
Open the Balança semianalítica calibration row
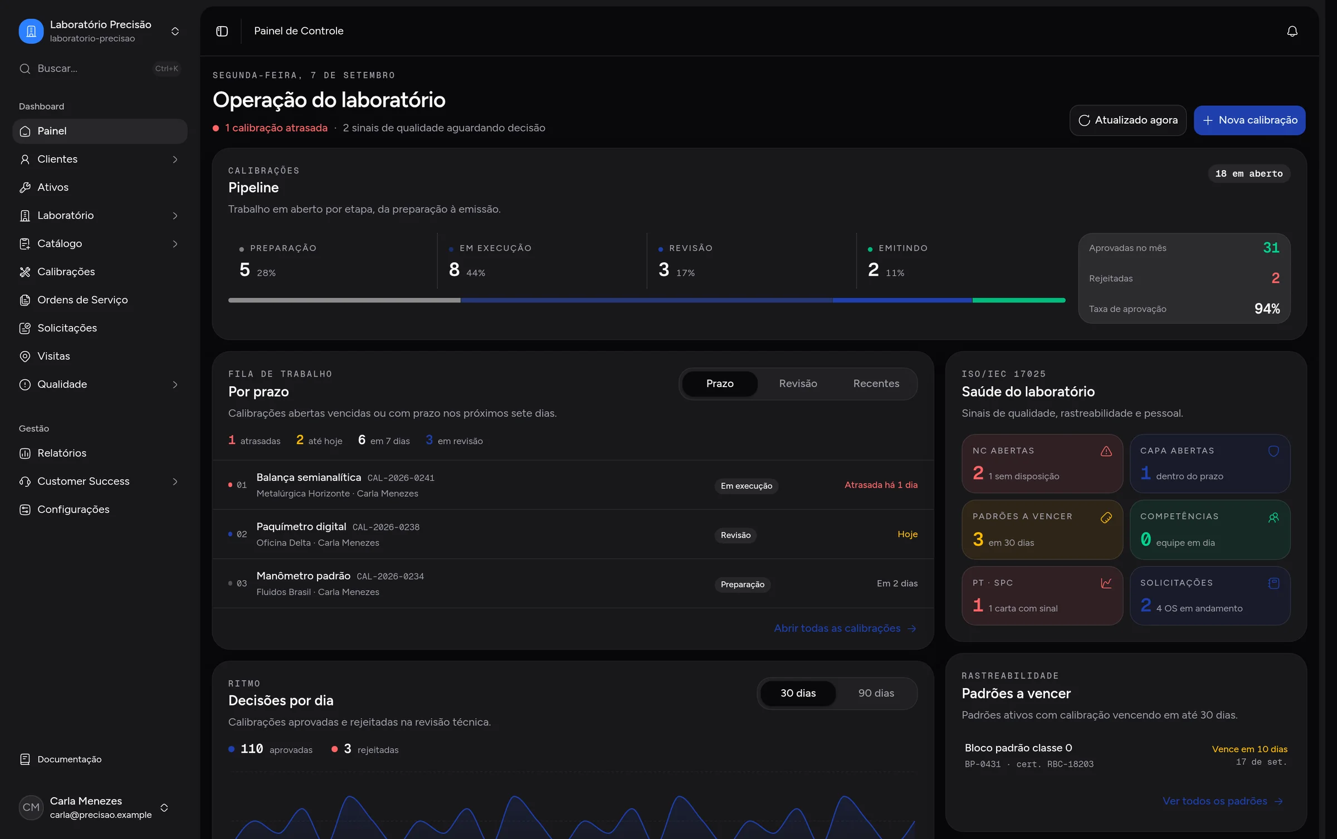tap(573, 485)
